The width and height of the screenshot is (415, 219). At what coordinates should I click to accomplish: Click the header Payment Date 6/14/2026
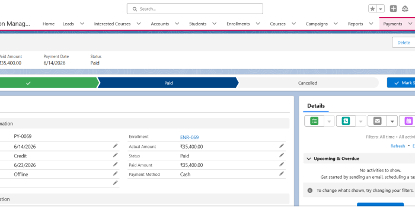[55, 63]
